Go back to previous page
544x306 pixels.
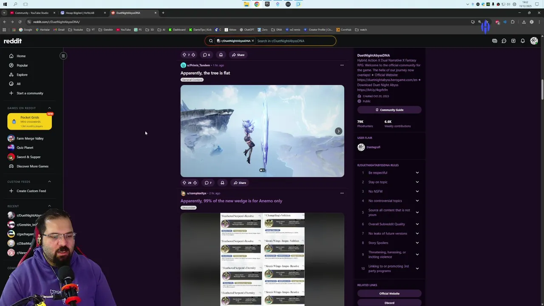(4, 22)
